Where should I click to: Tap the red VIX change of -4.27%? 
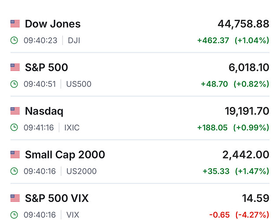click(251, 215)
